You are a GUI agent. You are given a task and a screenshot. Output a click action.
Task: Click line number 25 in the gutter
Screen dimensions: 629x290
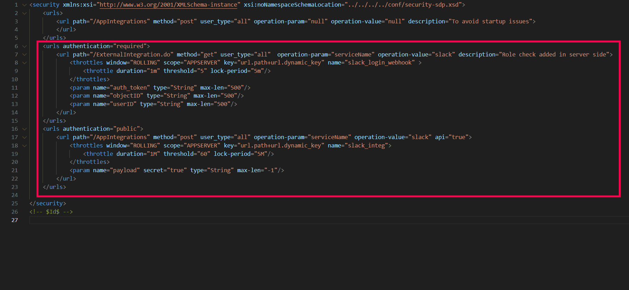[x=15, y=204]
